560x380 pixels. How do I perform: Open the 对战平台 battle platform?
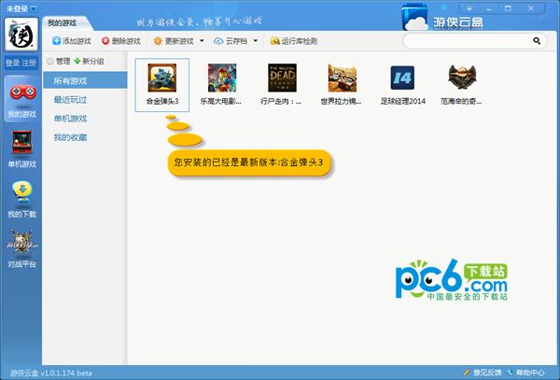21,250
